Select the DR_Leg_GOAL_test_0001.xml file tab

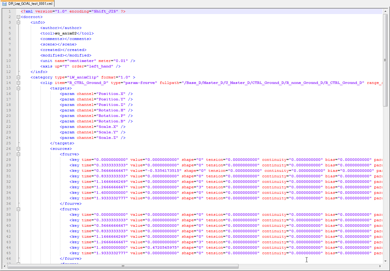(27, 3)
